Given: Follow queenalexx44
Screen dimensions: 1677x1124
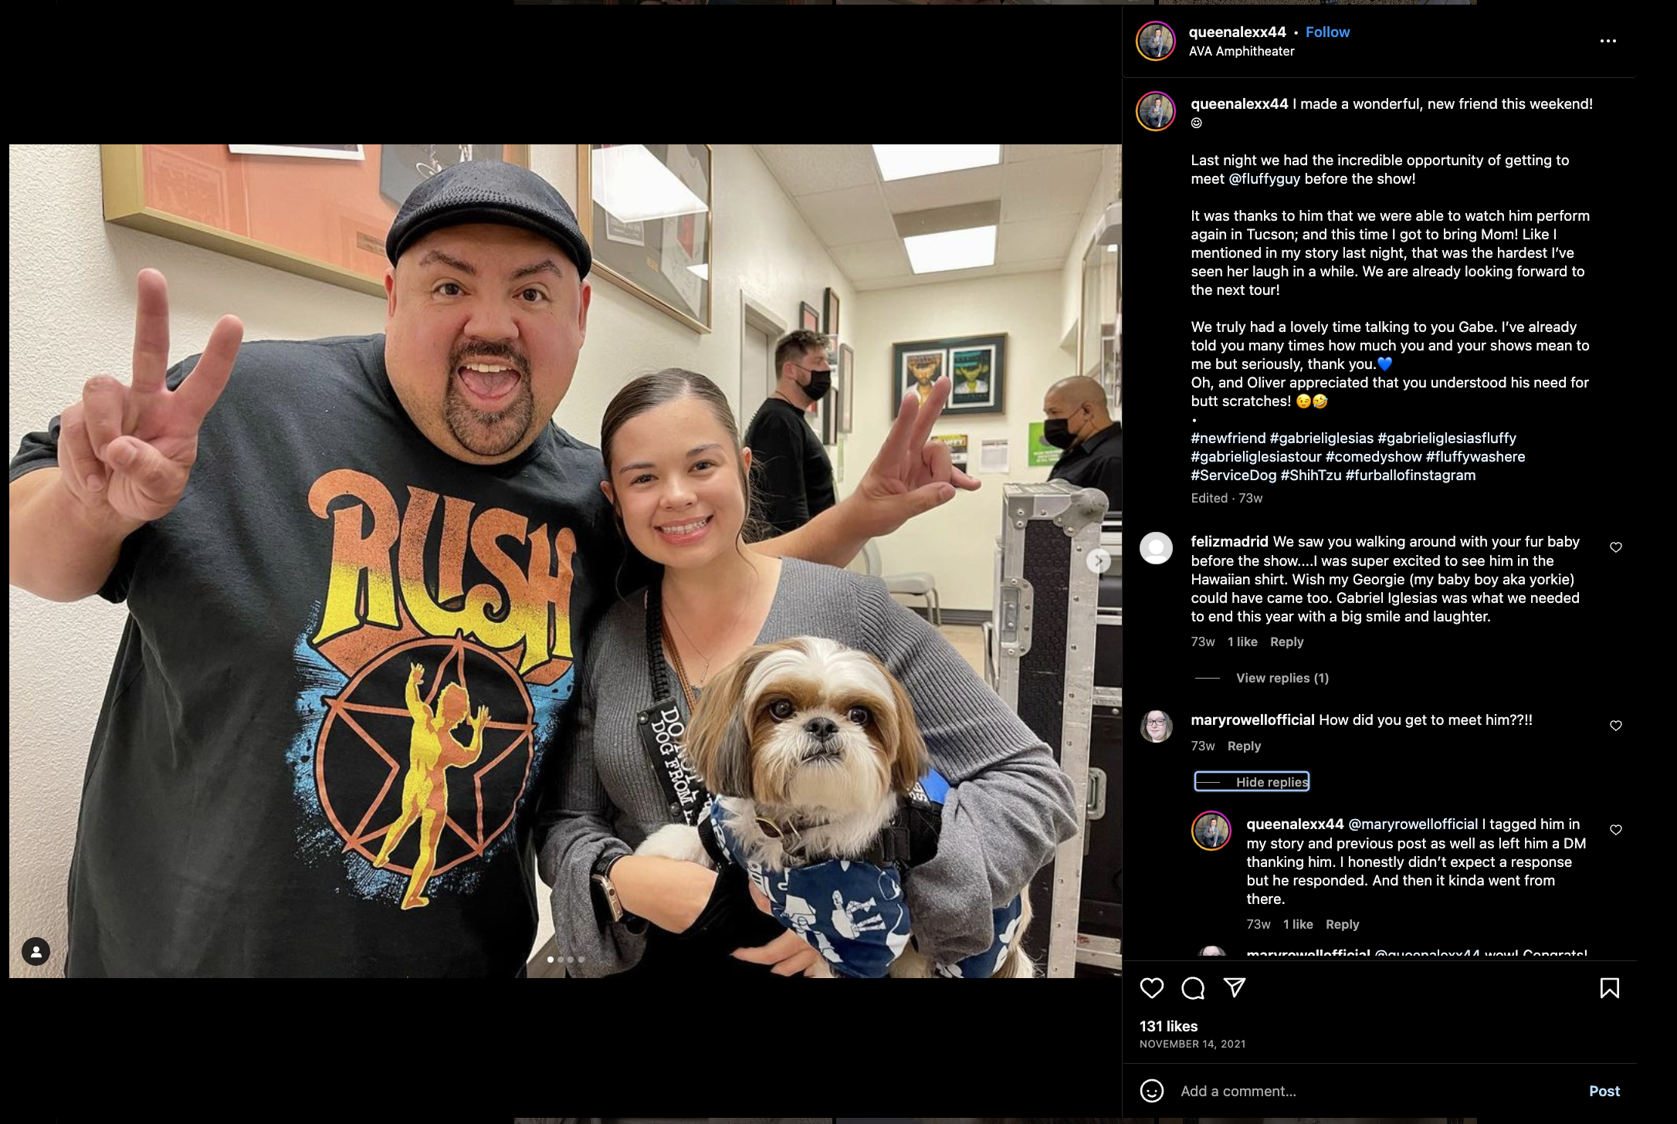Looking at the screenshot, I should [1327, 32].
